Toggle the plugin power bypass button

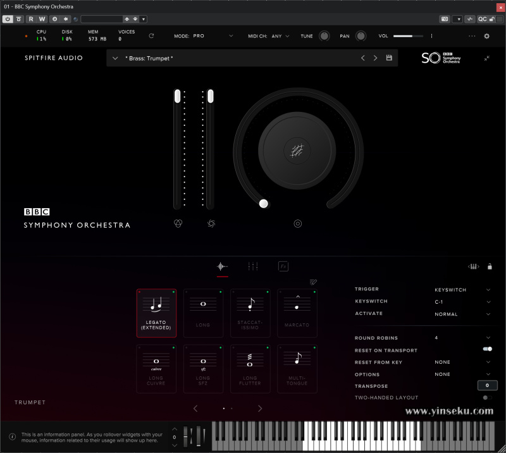(8, 19)
